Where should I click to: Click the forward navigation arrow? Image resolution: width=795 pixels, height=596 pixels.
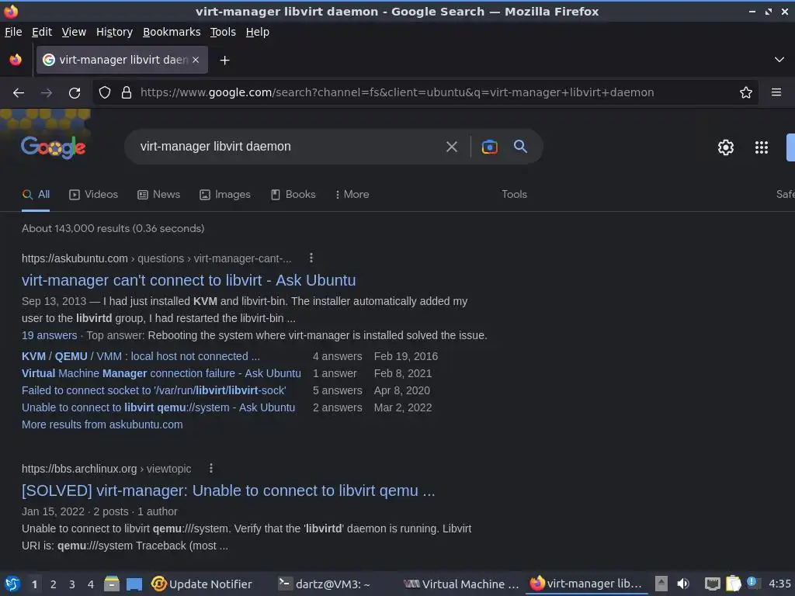[x=46, y=93]
